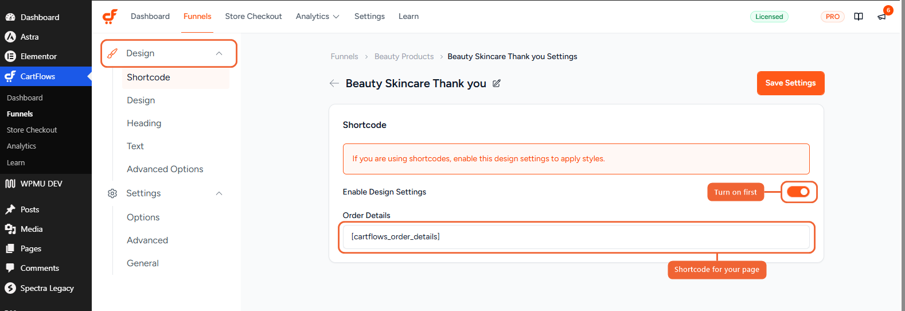The height and width of the screenshot is (311, 905).
Task: Open Funnels in CartFlows WP submenu
Action: [20, 114]
